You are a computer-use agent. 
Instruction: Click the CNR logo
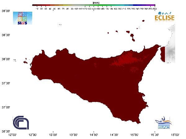click(x=21, y=123)
